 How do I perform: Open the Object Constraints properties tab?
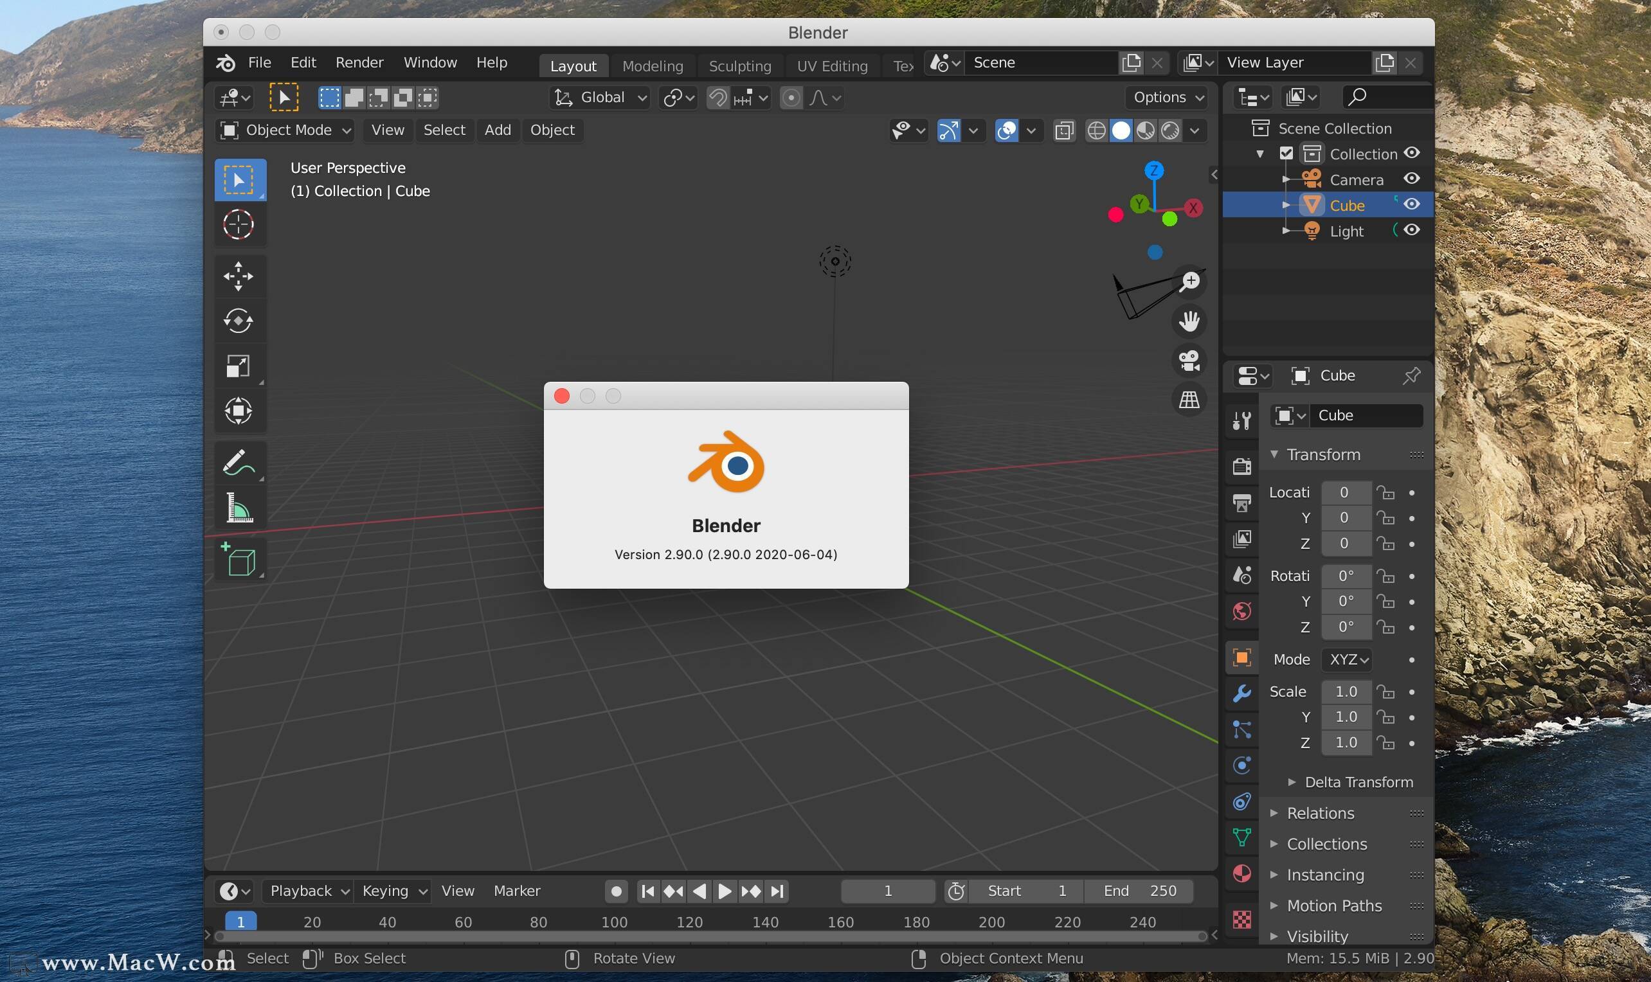[x=1242, y=802]
